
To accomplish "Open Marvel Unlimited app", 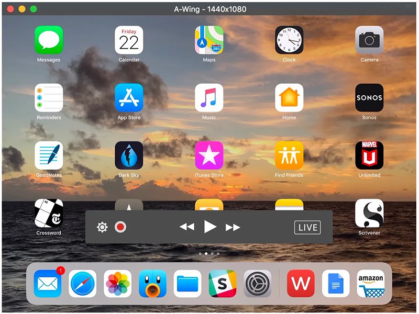I will (369, 155).
